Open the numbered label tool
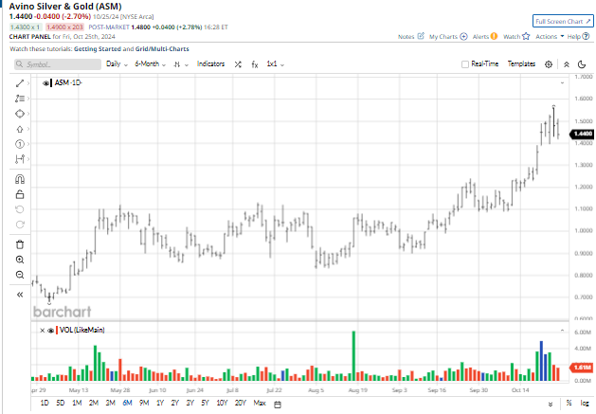The height and width of the screenshot is (414, 596). [20, 144]
